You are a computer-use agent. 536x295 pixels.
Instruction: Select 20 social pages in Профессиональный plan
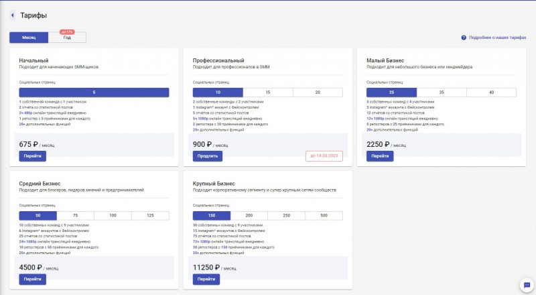318,93
